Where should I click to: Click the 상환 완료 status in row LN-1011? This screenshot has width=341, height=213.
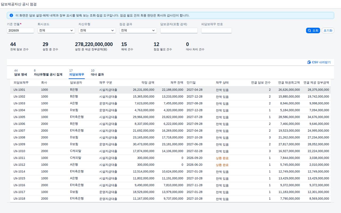[x=222, y=158]
